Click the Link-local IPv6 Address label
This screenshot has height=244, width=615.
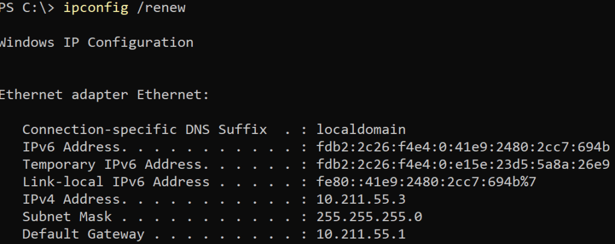(116, 182)
